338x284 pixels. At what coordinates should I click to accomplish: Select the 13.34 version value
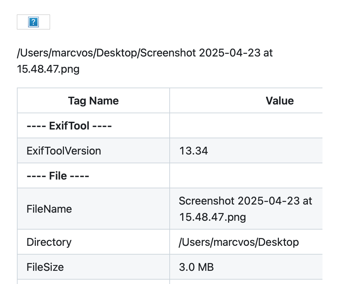[194, 150]
